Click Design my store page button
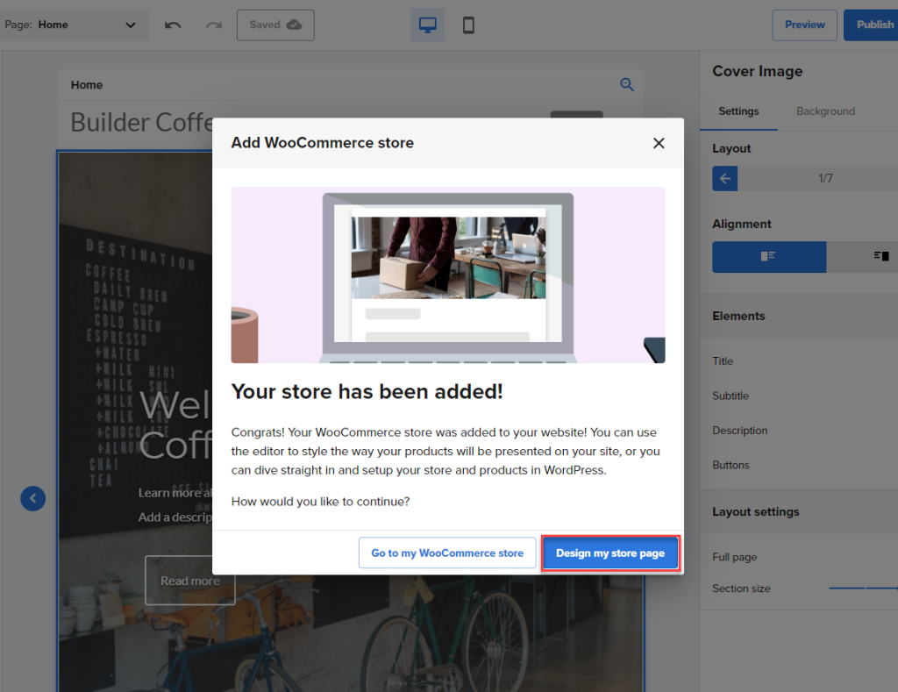 610,553
